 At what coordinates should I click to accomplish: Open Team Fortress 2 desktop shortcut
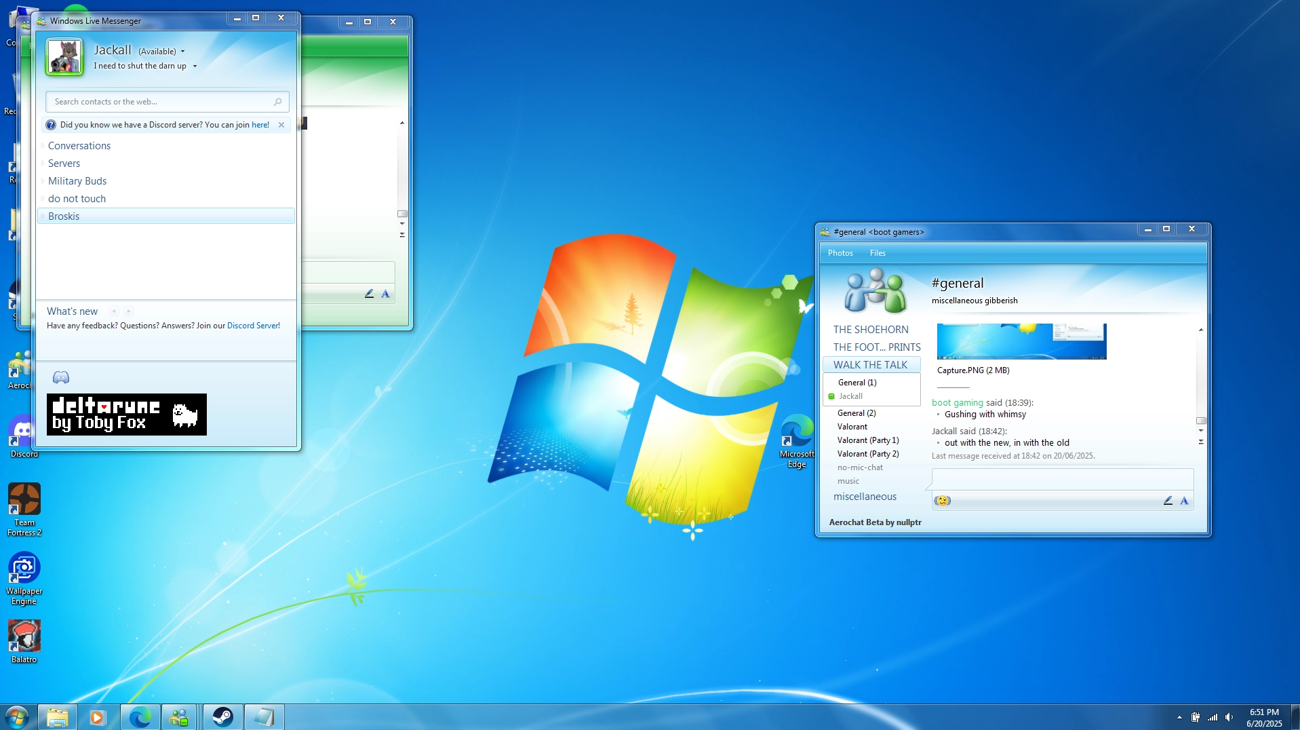24,510
